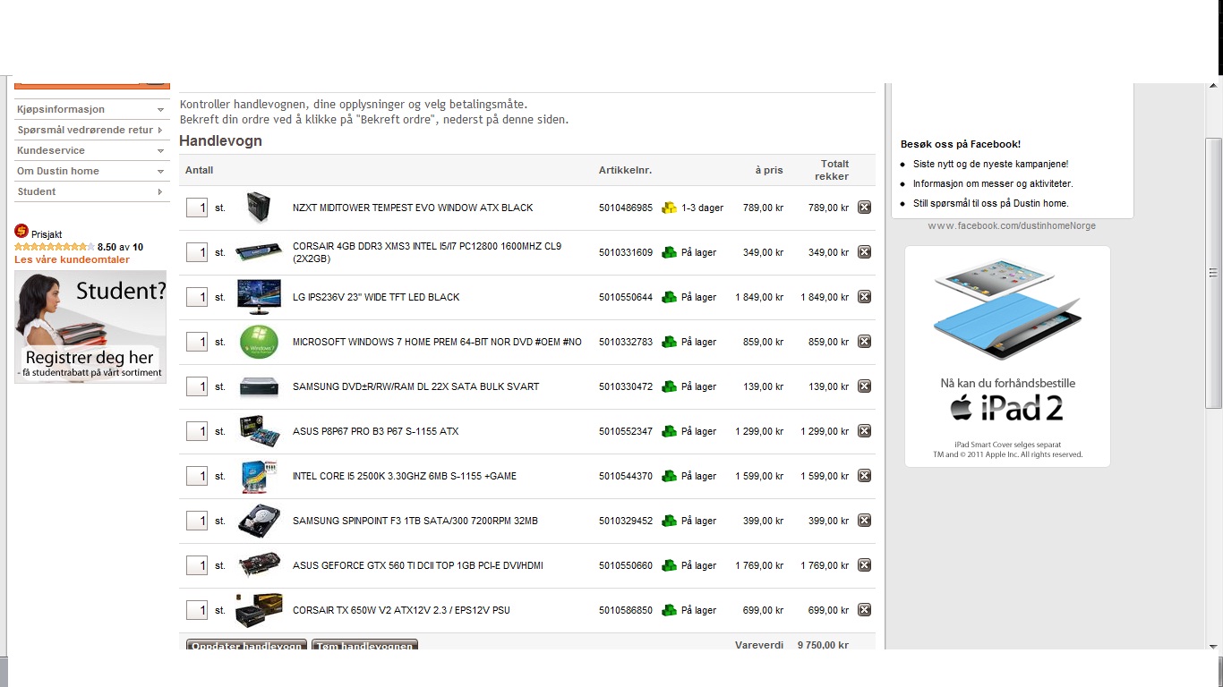Click the Prisjakt logo icon
The image size is (1223, 687).
(x=21, y=232)
